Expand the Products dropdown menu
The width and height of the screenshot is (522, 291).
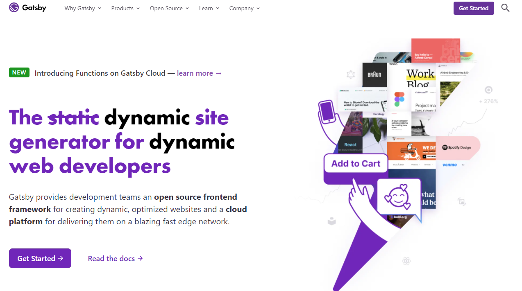[x=125, y=8]
